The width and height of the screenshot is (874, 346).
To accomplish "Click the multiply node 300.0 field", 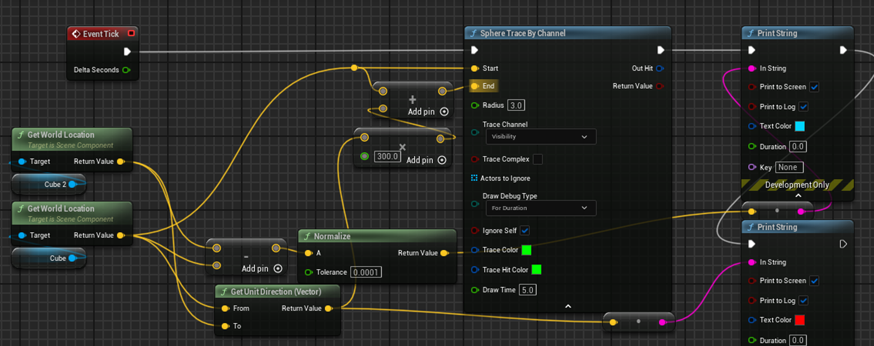I will point(387,157).
